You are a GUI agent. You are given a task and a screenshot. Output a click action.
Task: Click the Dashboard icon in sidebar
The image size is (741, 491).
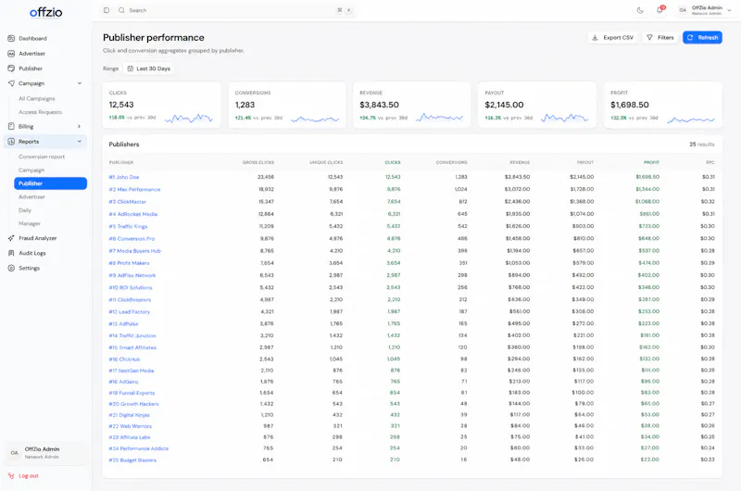11,38
